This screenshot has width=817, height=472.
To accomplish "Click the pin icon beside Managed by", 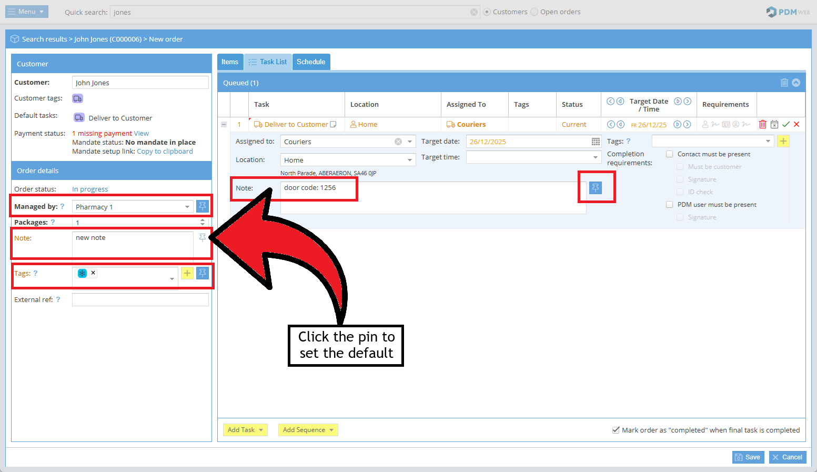I will (203, 206).
